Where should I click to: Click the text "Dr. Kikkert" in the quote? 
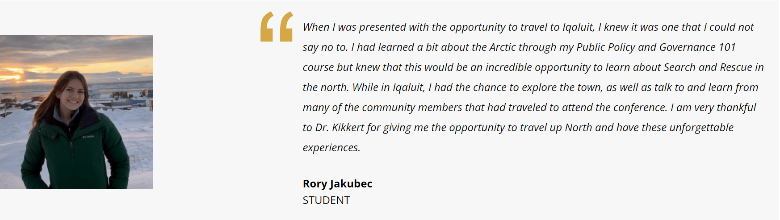[340, 128]
